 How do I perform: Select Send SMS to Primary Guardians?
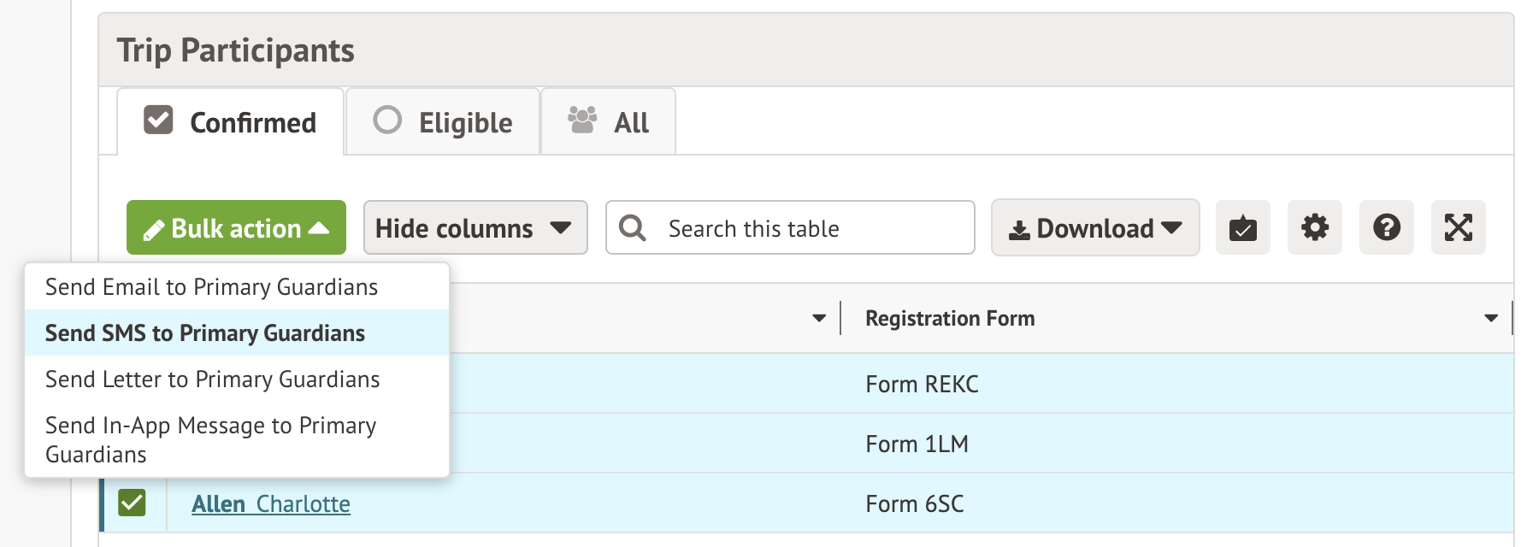pyautogui.click(x=205, y=333)
